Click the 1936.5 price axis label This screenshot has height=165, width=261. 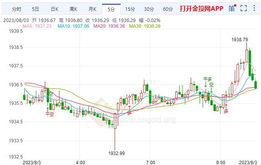(16, 85)
